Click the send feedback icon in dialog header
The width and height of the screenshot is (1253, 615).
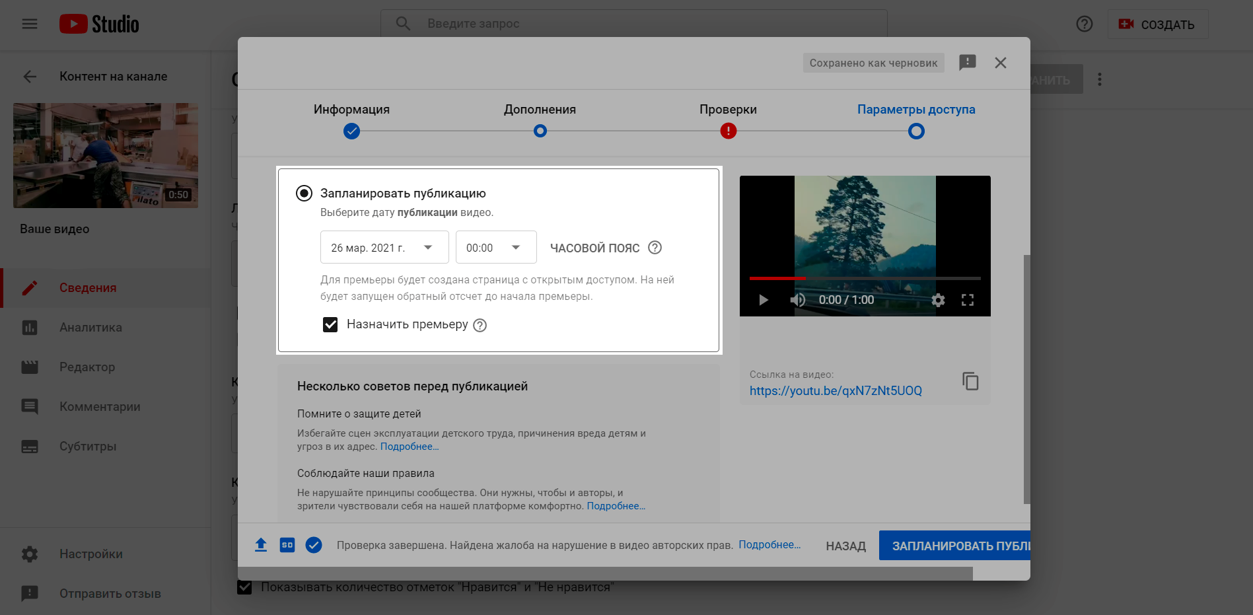[967, 63]
